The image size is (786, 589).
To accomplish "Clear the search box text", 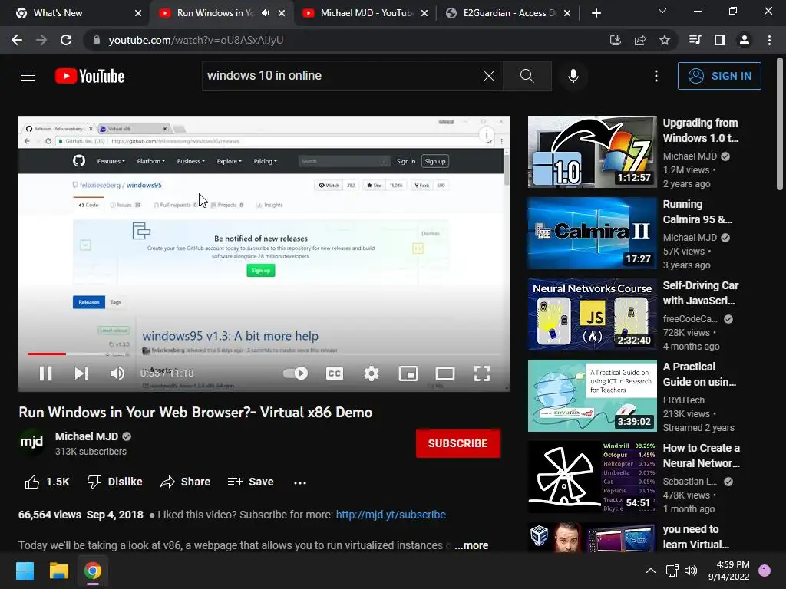I will (489, 76).
